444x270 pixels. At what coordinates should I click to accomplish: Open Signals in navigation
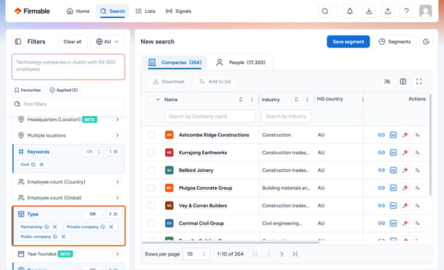[x=179, y=11]
